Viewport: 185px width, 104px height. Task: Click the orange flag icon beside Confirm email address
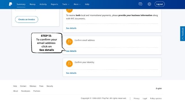pos(69,42)
